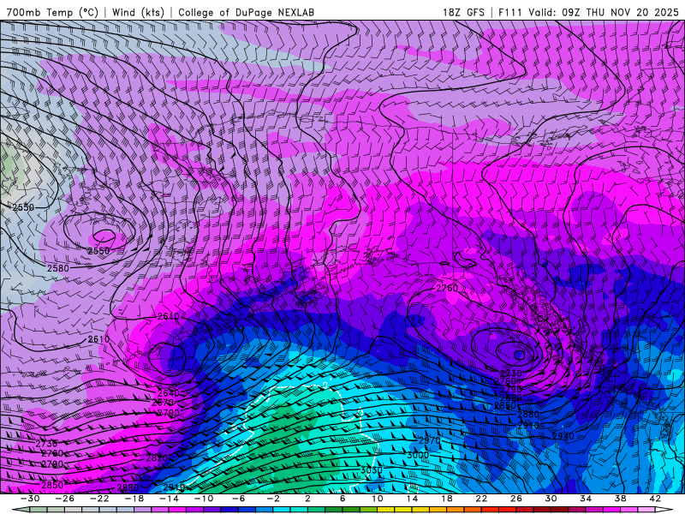Click the 42 value on the color scale
This screenshot has height=514, width=685.
tap(655, 499)
